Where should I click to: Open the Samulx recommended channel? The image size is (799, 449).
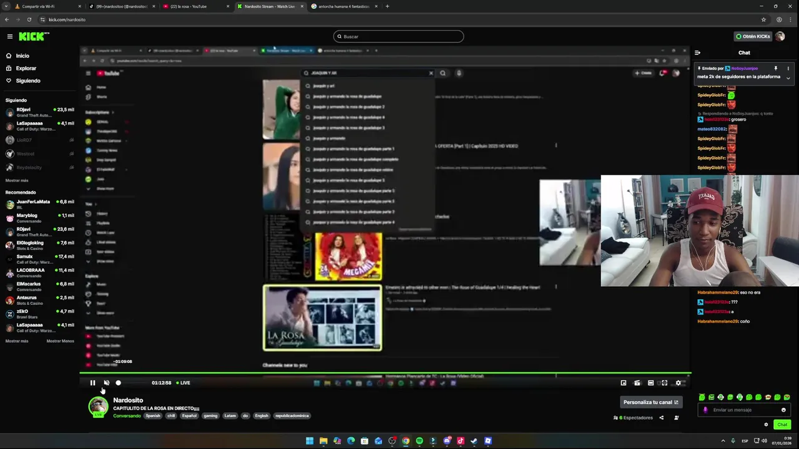[x=39, y=259]
